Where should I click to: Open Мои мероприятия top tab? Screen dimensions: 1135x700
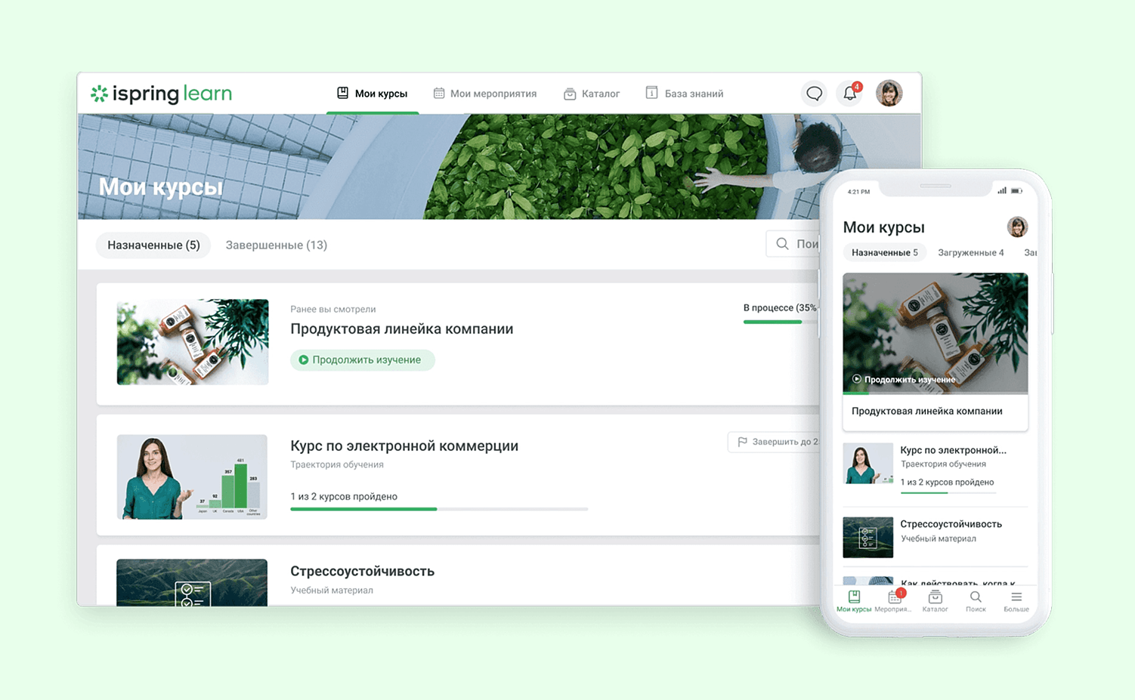coord(484,94)
